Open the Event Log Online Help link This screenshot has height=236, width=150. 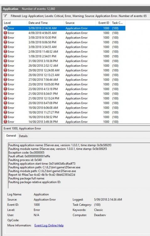[x=49, y=225]
